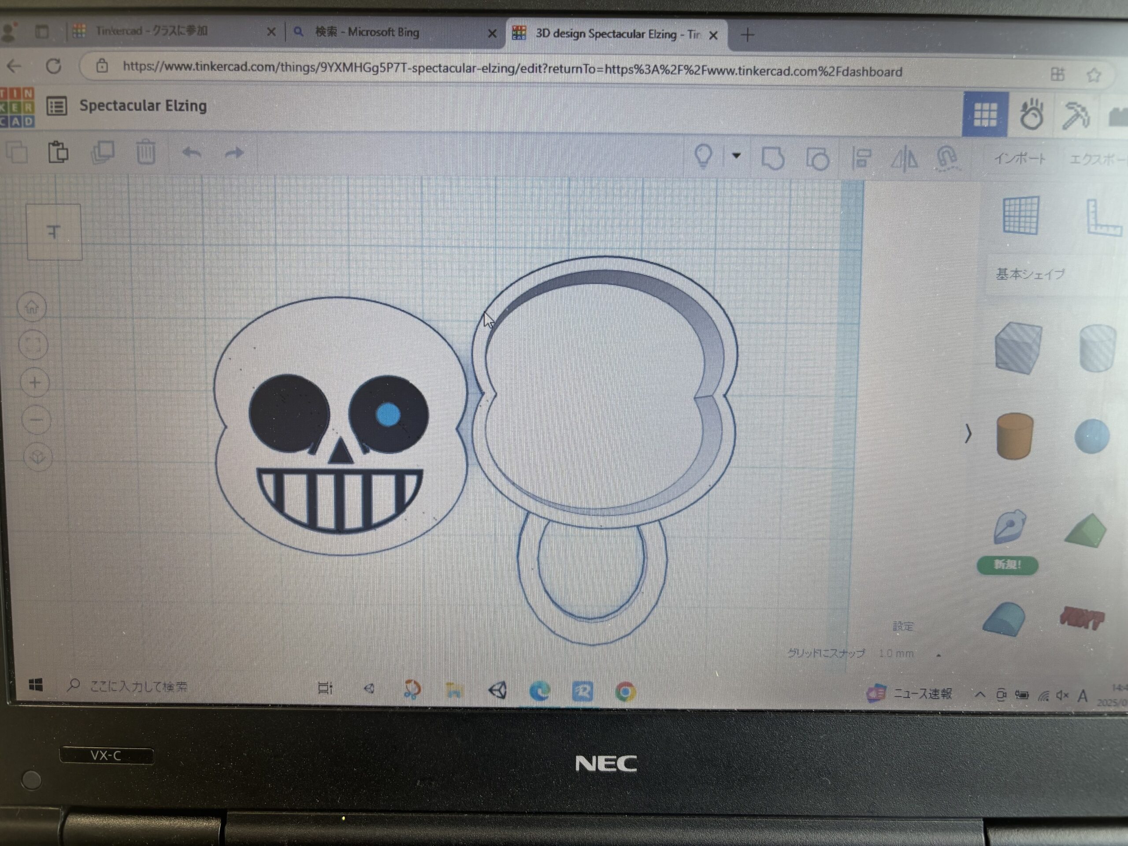Click the Align tool icon
The image size is (1128, 846).
(861, 158)
